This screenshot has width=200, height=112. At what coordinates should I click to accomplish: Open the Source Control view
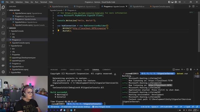tap(3, 20)
